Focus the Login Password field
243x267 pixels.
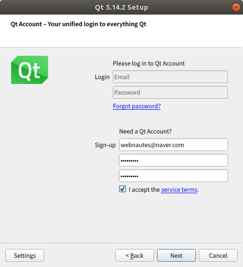(170, 92)
